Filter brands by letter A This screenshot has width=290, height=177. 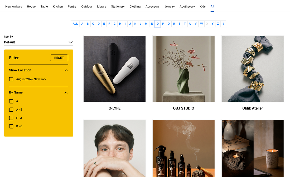(x=82, y=24)
